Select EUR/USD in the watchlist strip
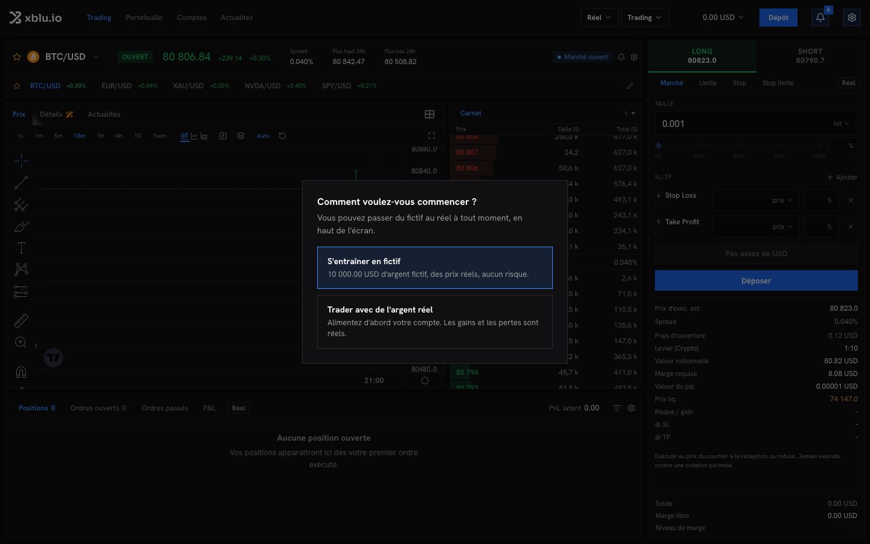 (x=117, y=86)
